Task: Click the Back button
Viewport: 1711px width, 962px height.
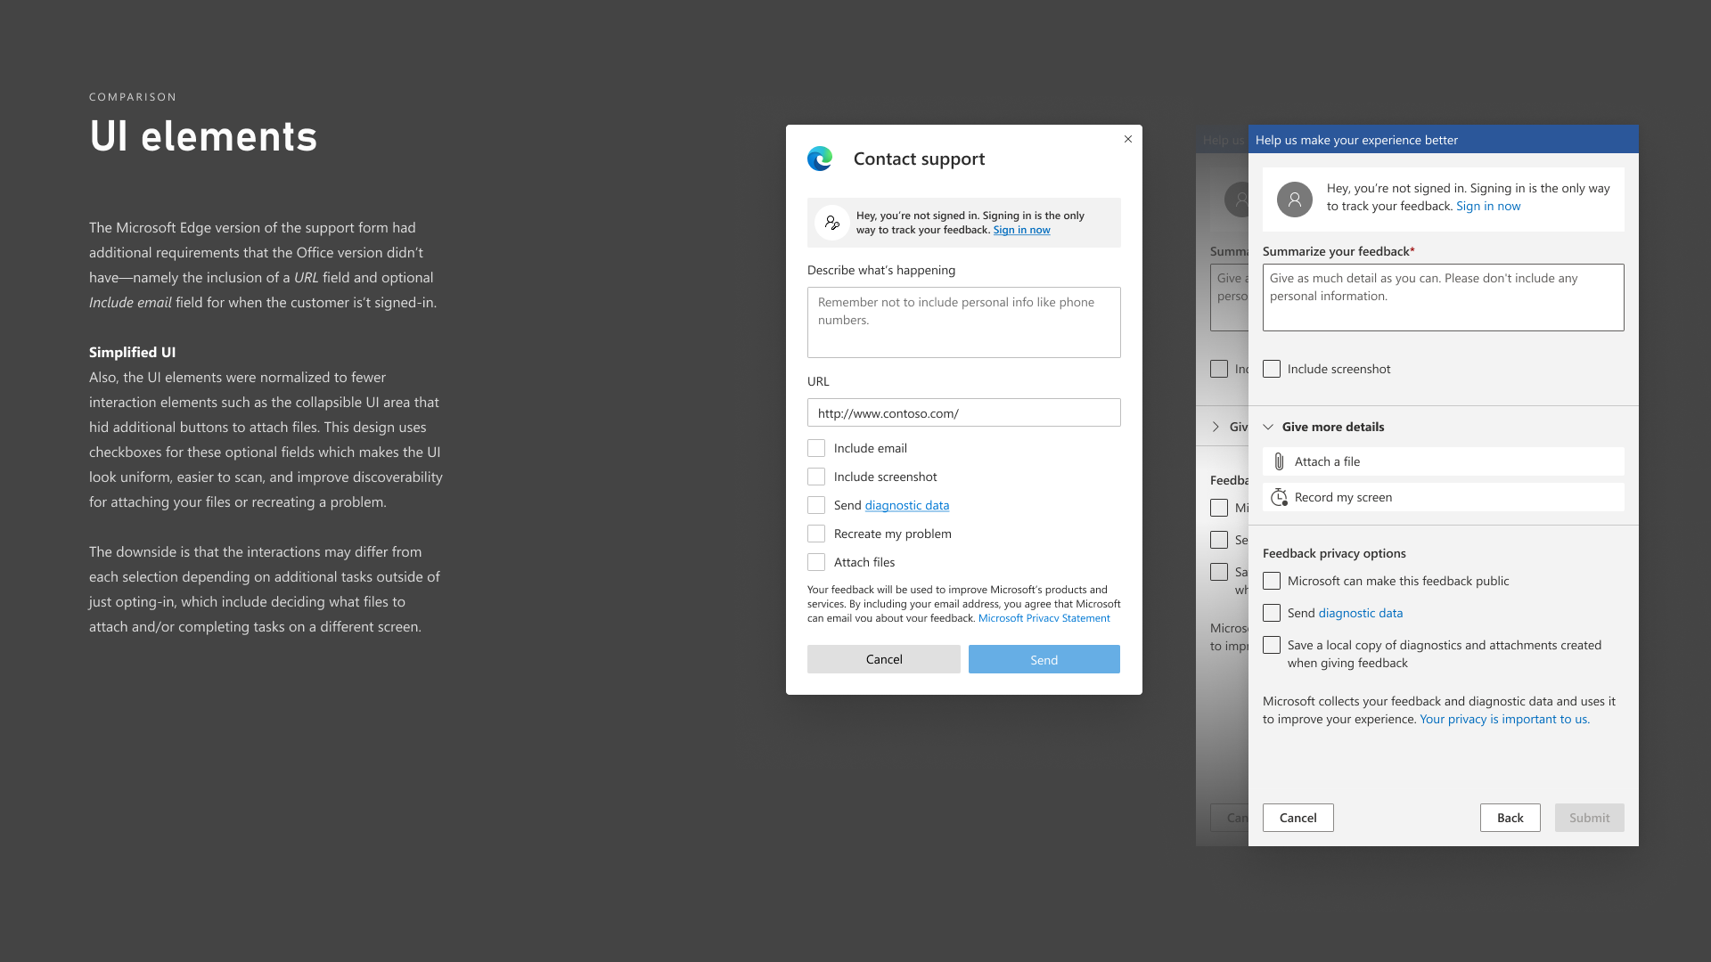Action: tap(1510, 818)
